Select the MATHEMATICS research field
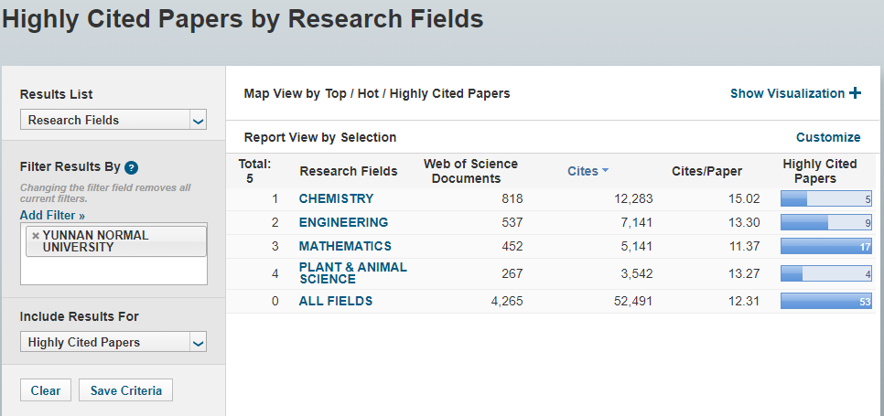The height and width of the screenshot is (416, 884). tap(345, 246)
